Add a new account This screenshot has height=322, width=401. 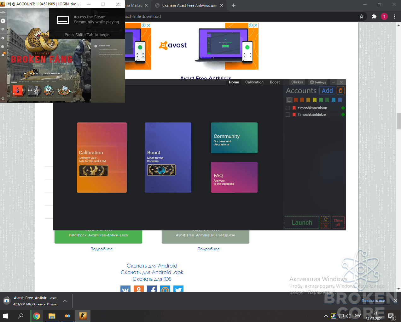coord(327,91)
